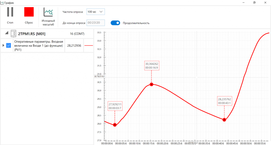Screen dimensions: 271x145
Task: Click the 16 (COM7) port label
Action: click(x=77, y=34)
